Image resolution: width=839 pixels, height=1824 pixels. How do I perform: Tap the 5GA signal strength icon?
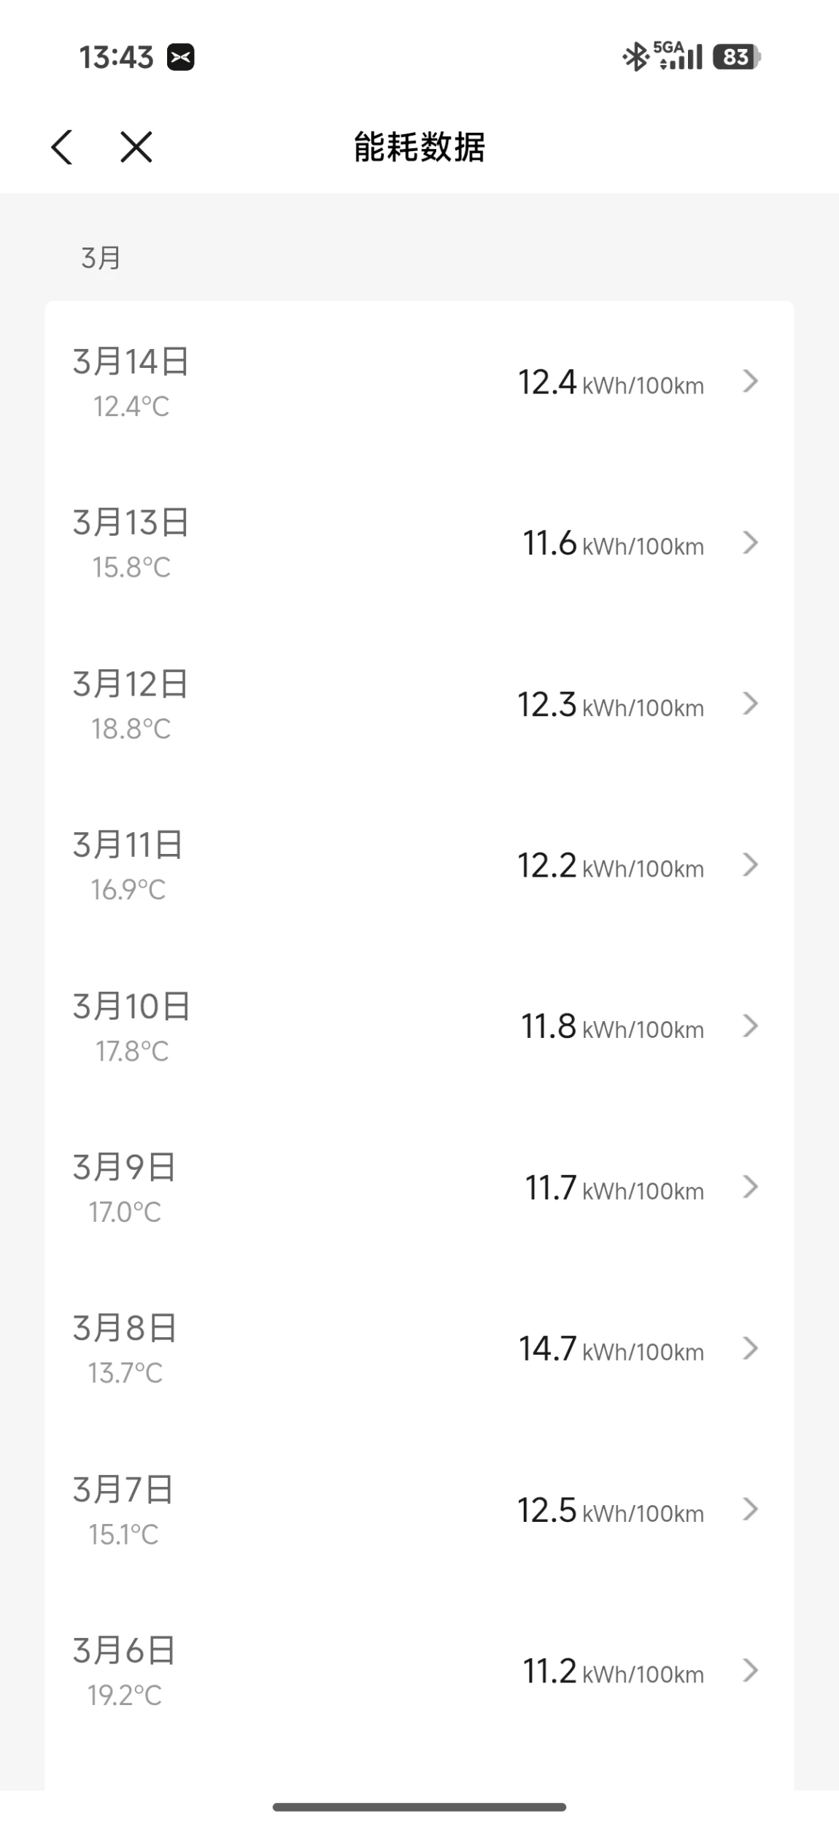pos(679,55)
